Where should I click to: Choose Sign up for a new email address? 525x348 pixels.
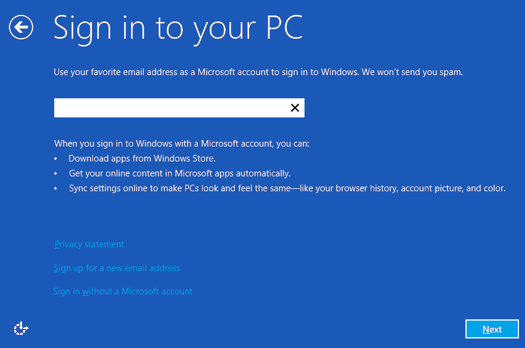coord(117,268)
